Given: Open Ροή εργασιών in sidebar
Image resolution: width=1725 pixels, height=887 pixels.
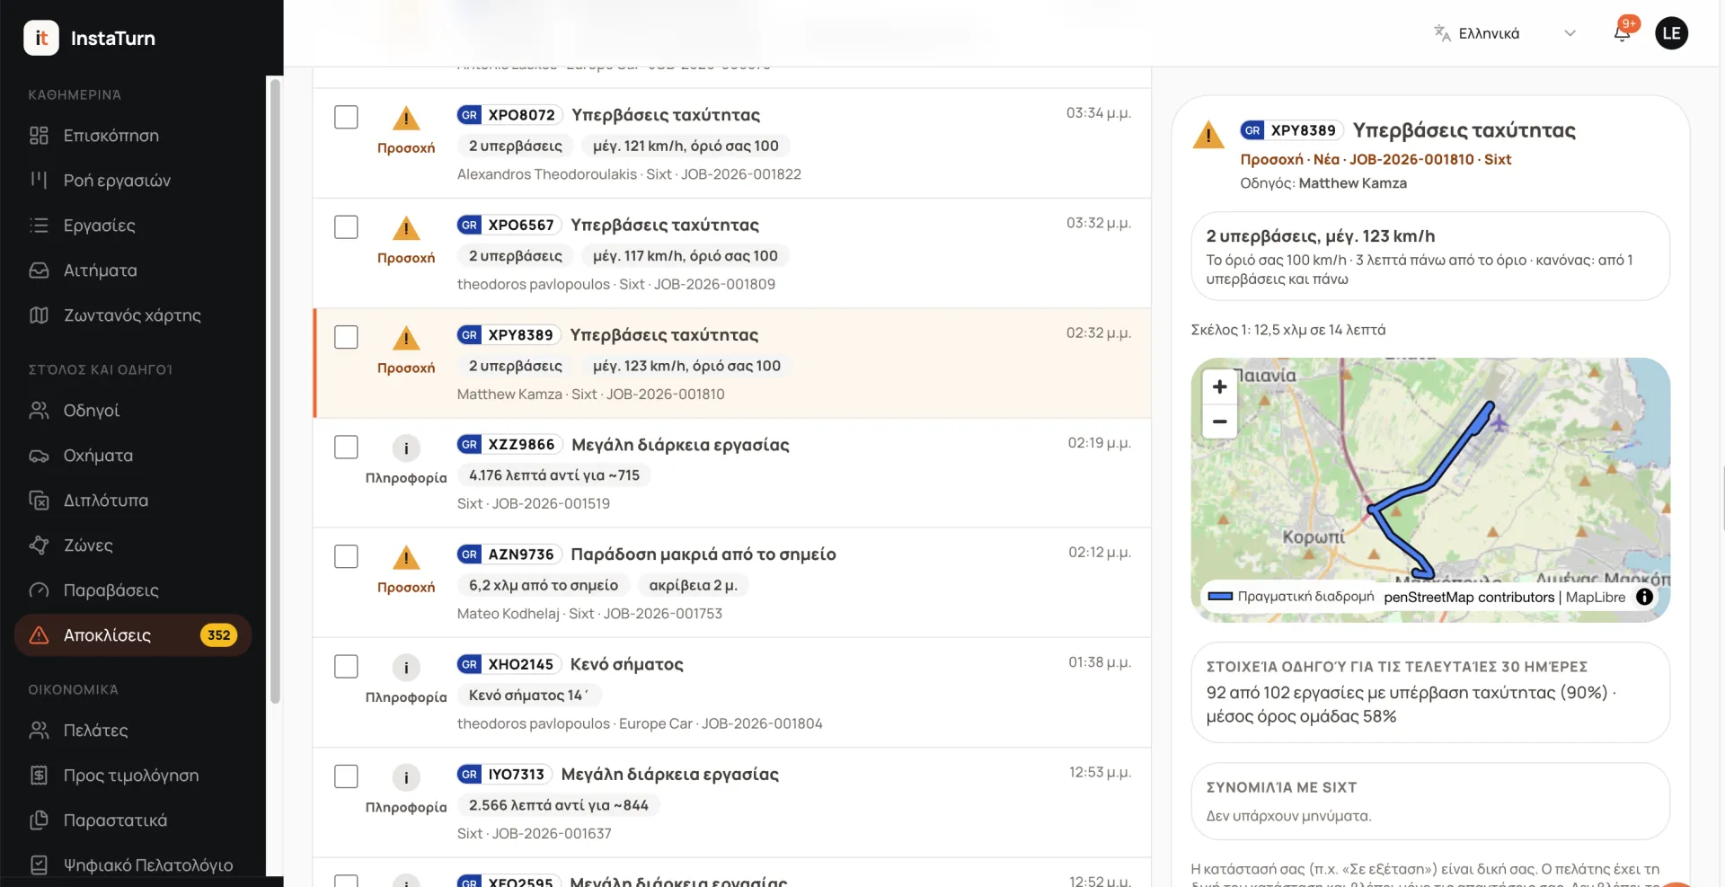Looking at the screenshot, I should (132, 181).
